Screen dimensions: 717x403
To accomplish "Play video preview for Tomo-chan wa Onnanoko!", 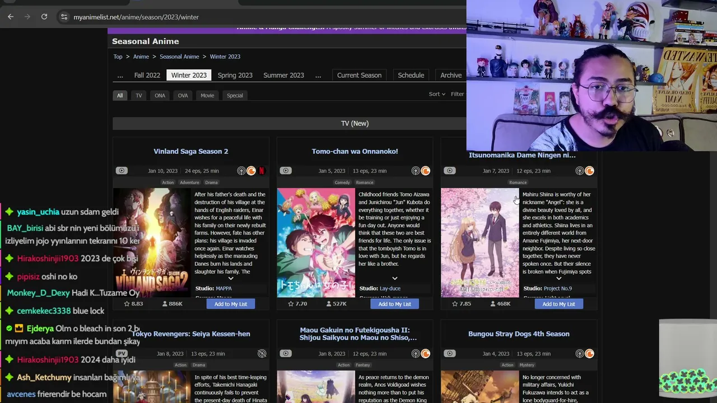I will click(286, 171).
